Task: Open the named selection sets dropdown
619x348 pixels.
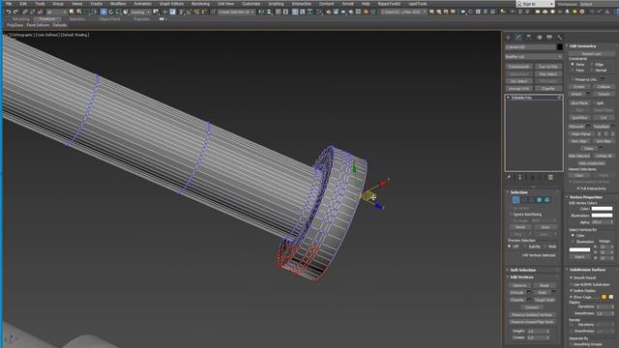Action: click(237, 13)
